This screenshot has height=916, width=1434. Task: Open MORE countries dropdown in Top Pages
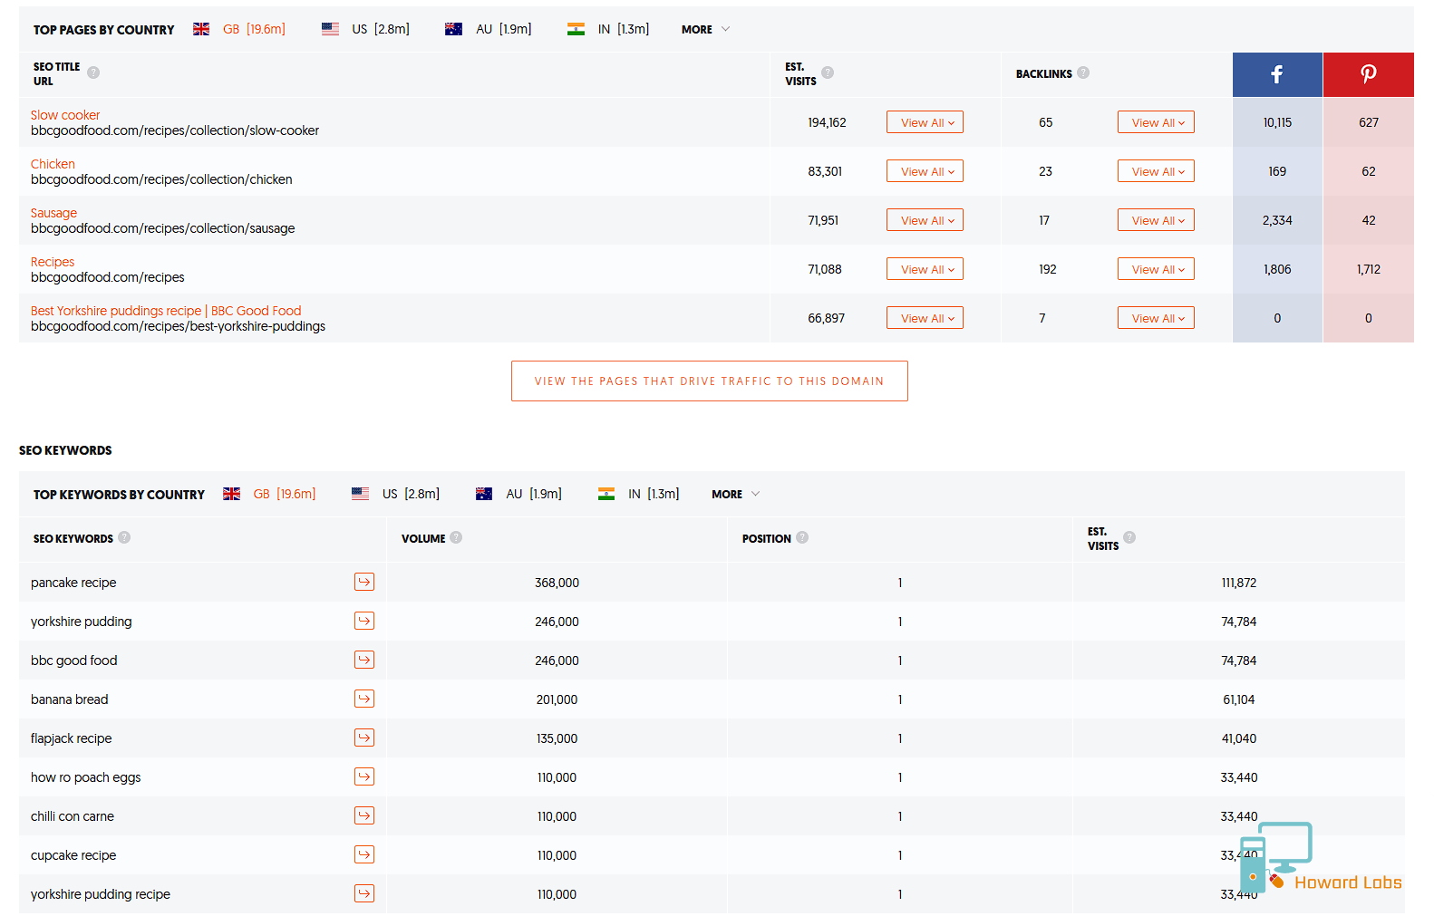coord(705,29)
